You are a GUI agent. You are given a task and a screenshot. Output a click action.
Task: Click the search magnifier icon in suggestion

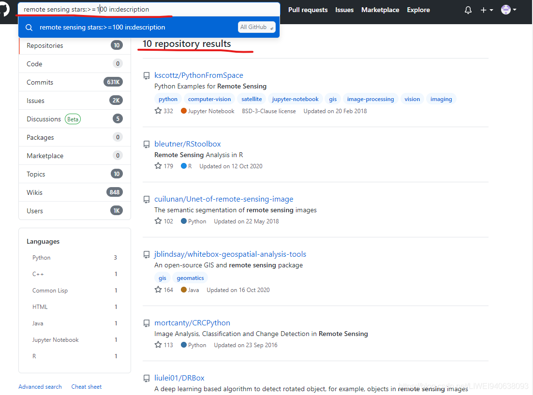[x=29, y=27]
